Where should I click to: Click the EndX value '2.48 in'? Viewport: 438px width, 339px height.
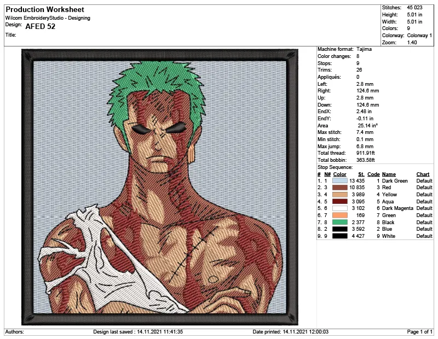364,112
